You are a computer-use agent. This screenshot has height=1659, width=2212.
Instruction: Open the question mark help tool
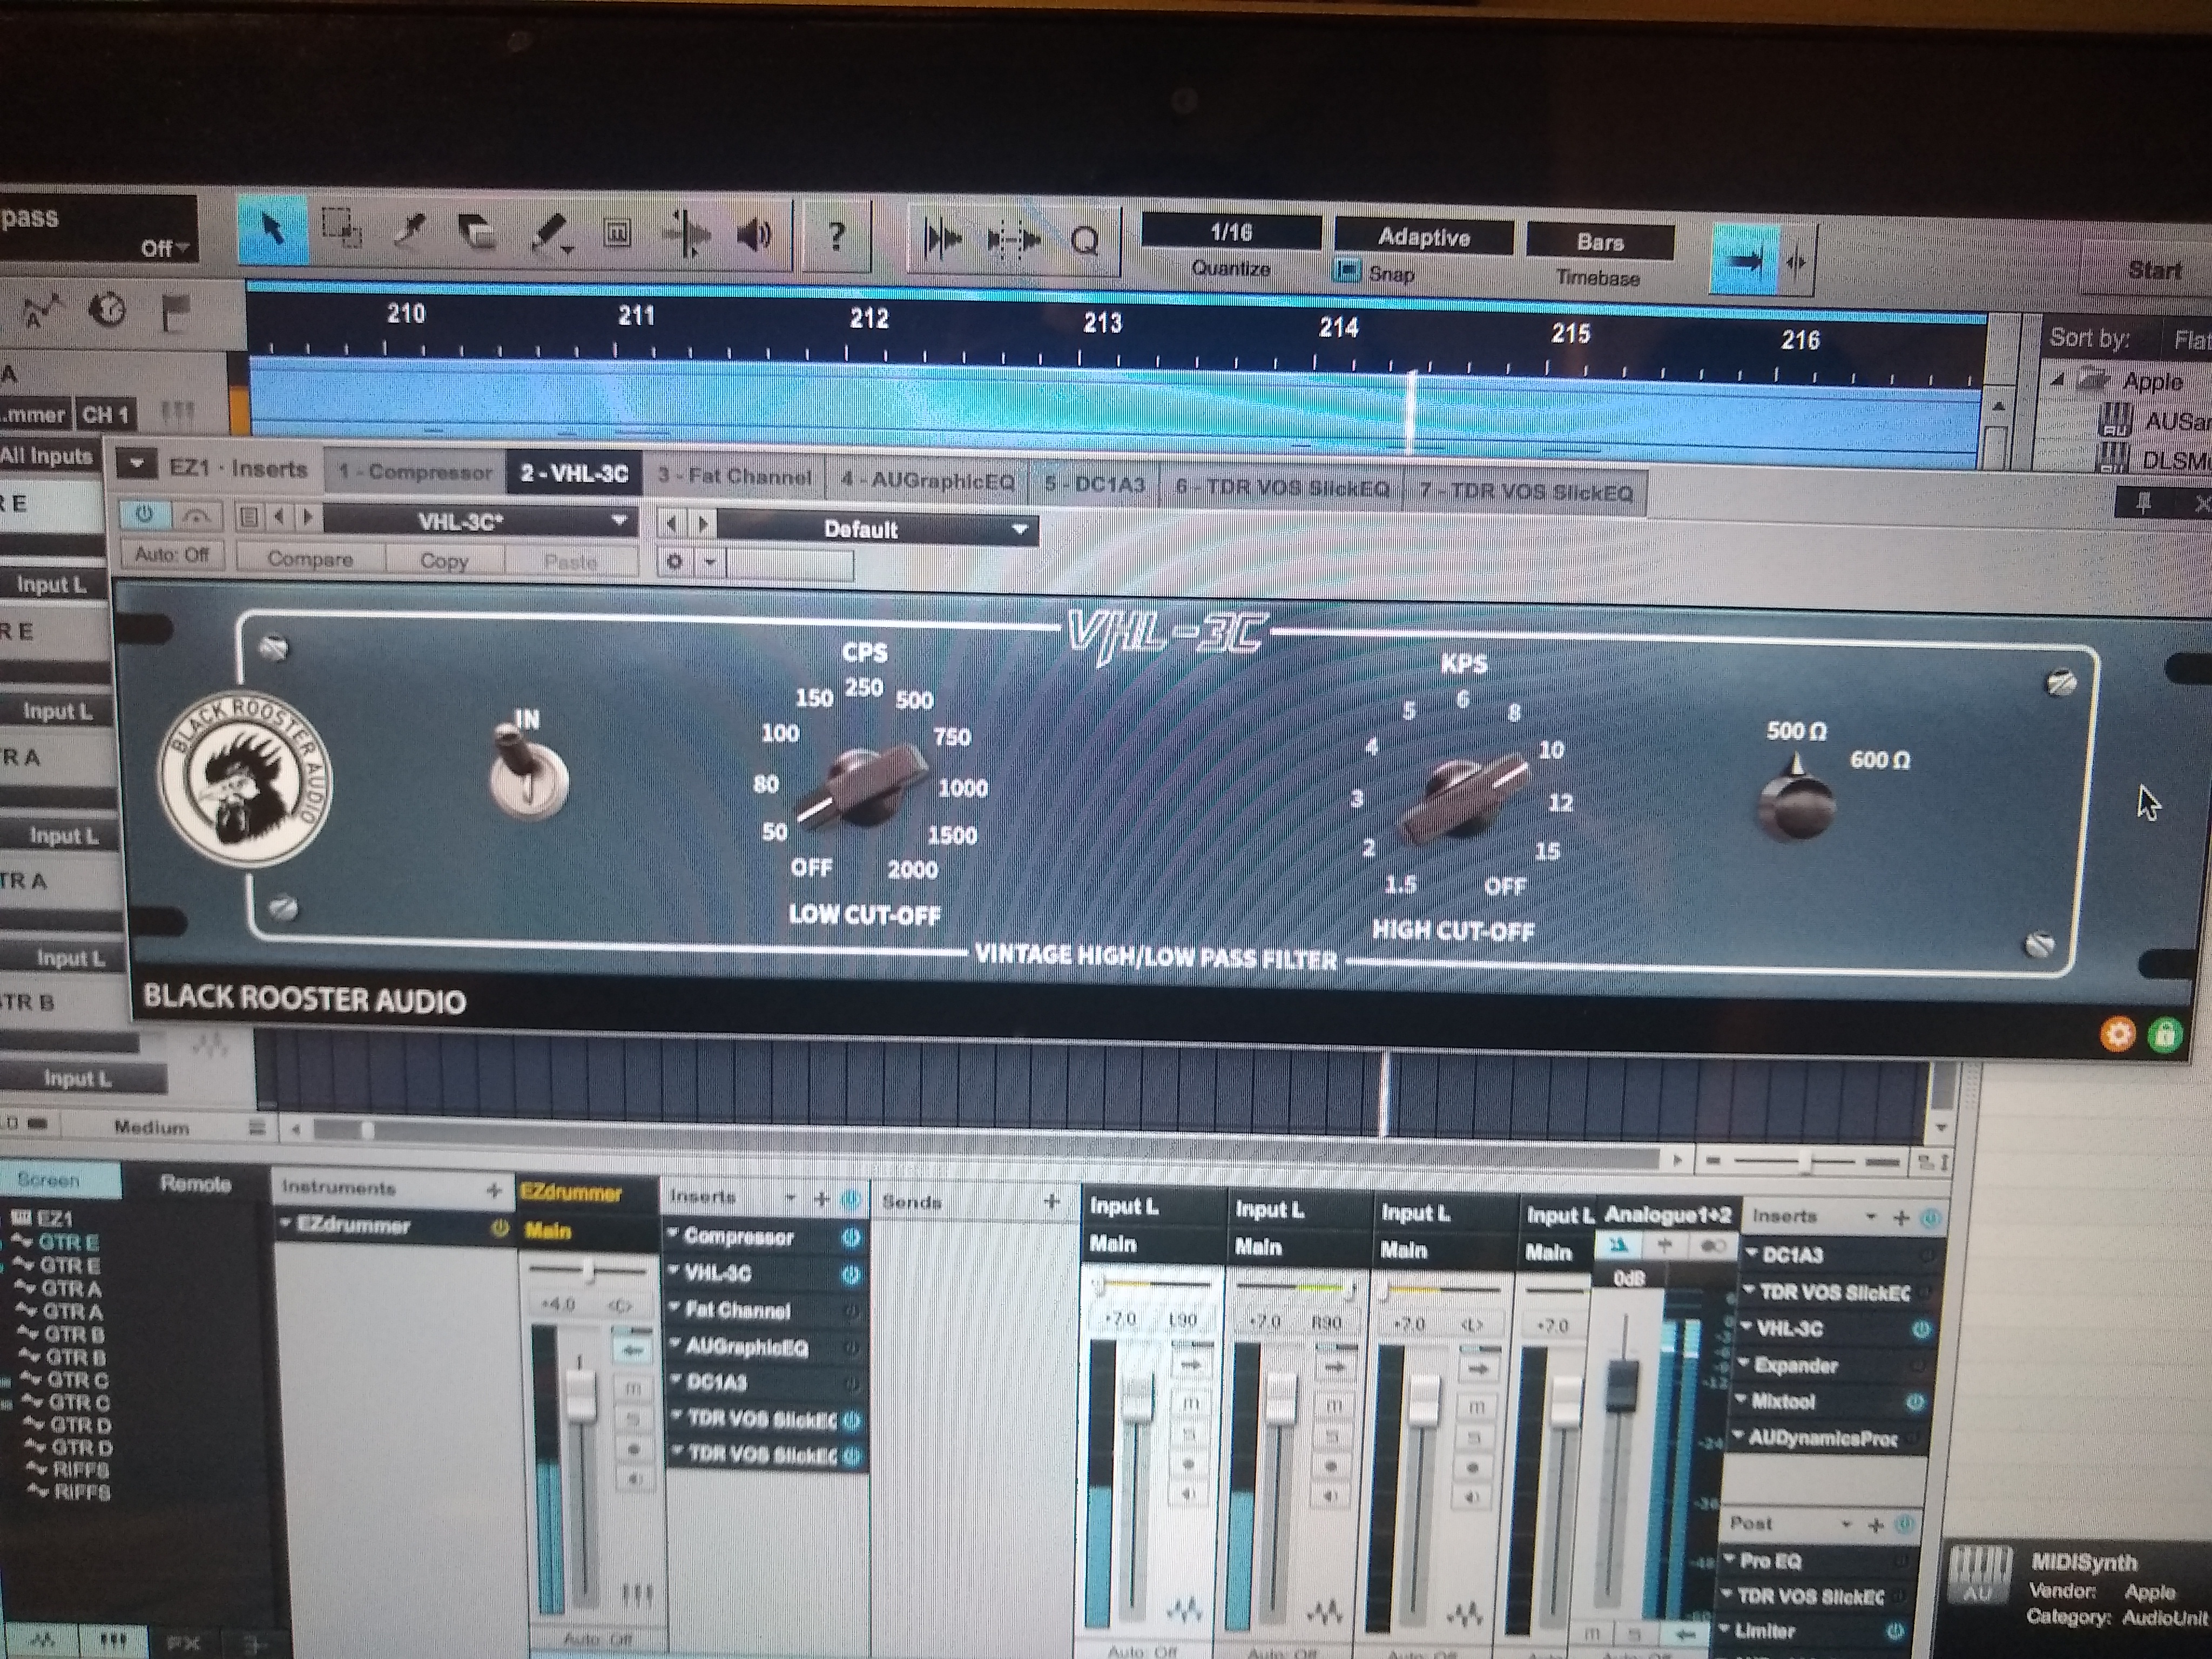point(836,237)
